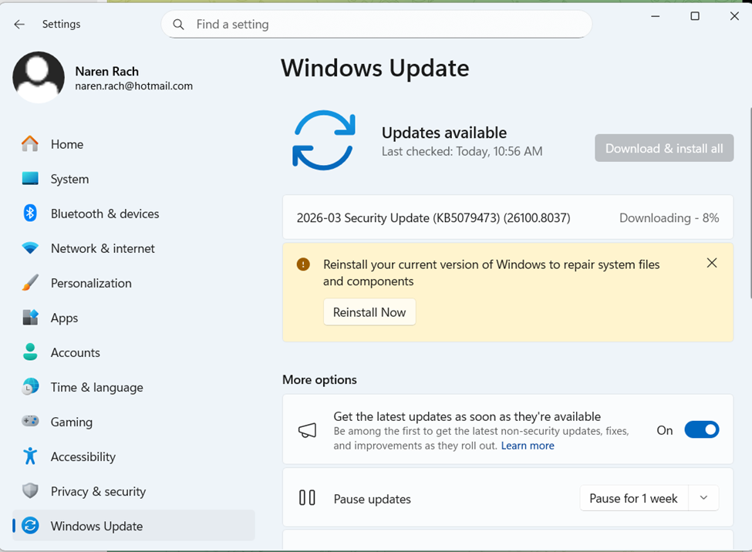Click the Pause updates label
Screen dimensions: 752x552
373,500
